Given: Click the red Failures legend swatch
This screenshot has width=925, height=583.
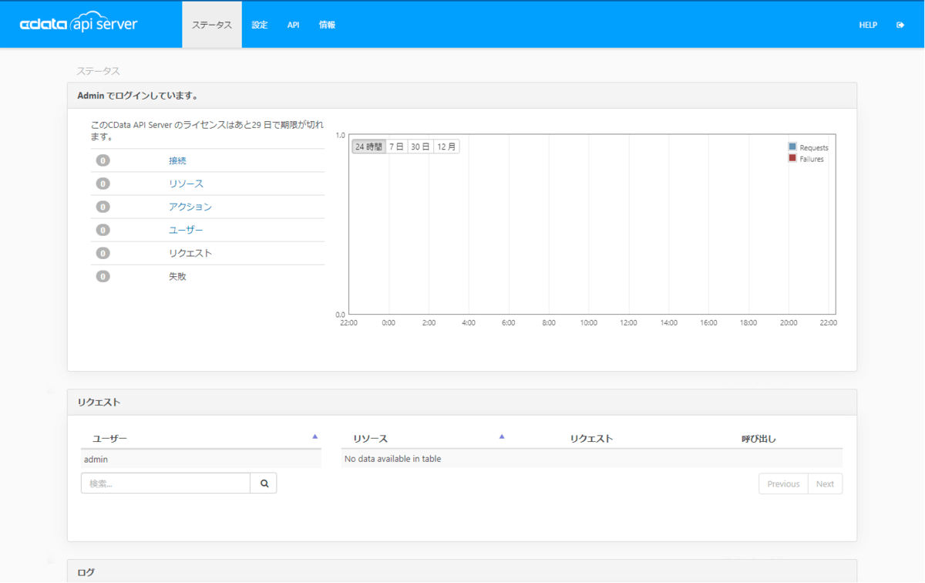Looking at the screenshot, I should [792, 158].
